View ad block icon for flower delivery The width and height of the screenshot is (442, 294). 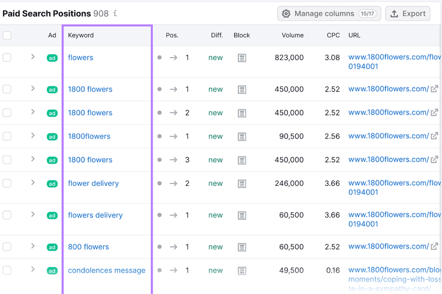tap(242, 183)
